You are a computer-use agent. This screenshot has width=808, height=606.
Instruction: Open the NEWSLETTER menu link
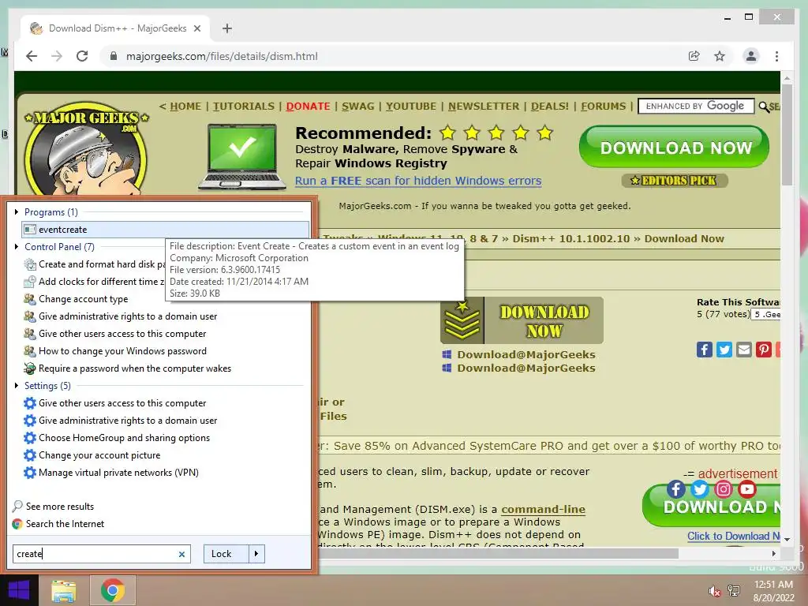tap(484, 107)
